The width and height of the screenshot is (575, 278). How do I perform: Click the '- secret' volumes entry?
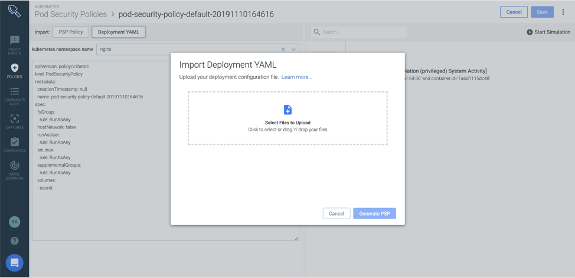click(45, 188)
